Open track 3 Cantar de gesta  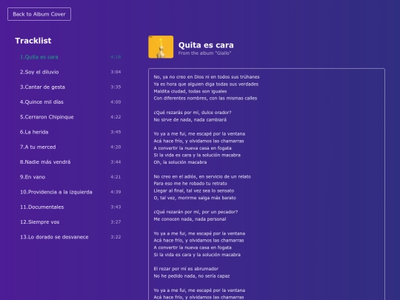click(70, 87)
